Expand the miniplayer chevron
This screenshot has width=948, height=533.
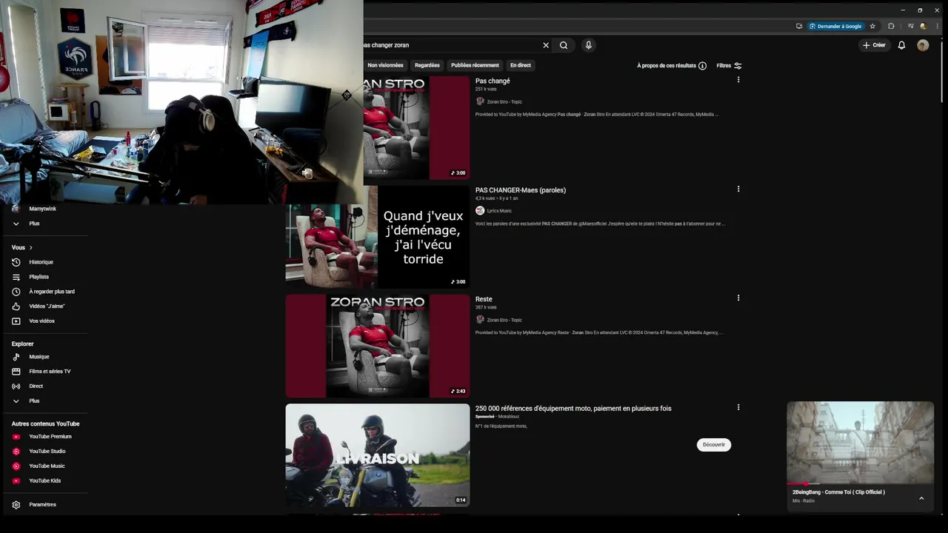921,498
